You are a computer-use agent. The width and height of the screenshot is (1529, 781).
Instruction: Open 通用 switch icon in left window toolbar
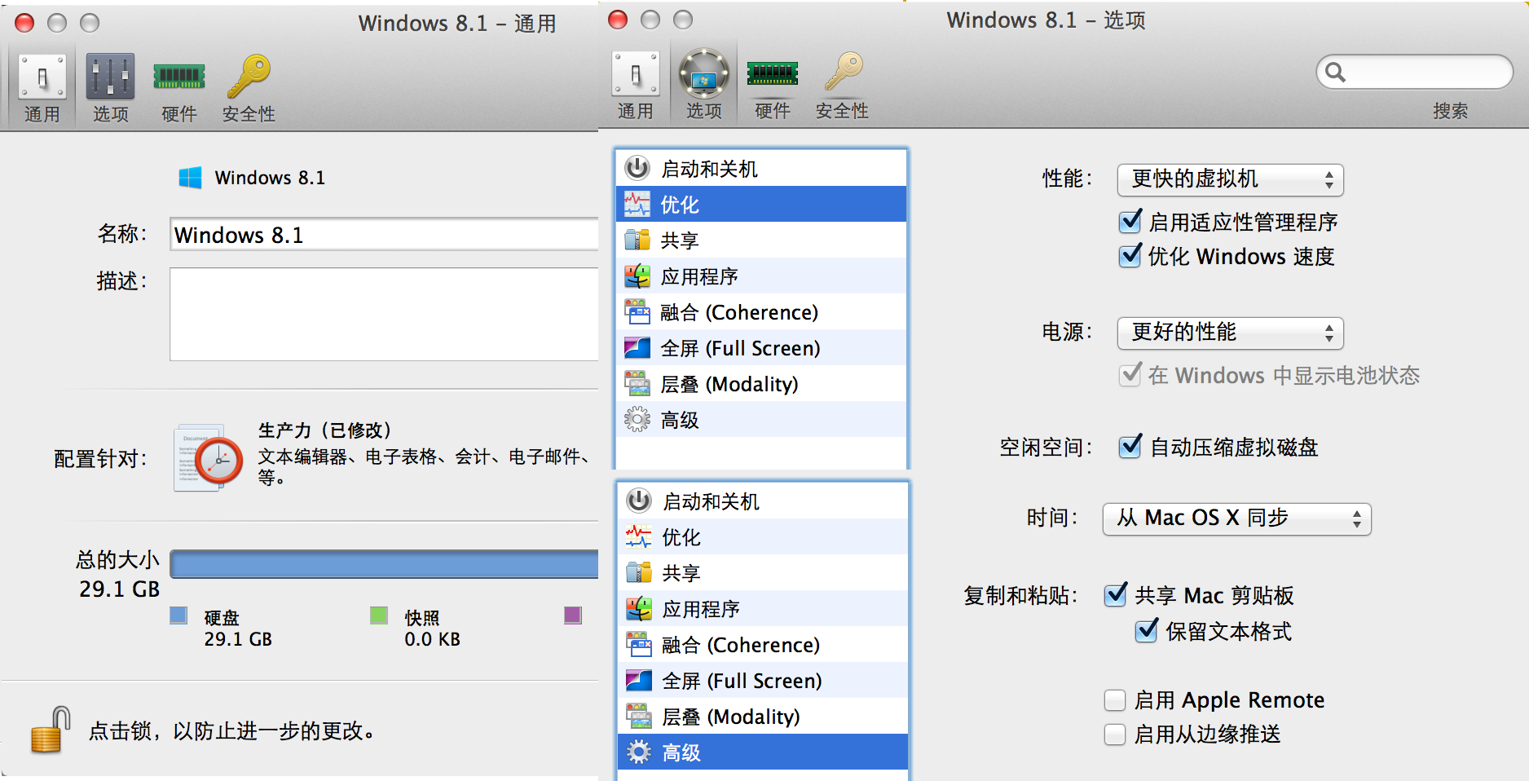click(42, 77)
